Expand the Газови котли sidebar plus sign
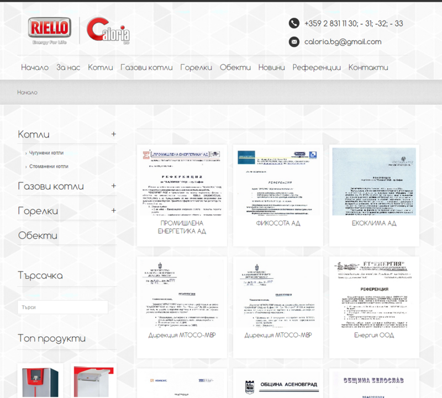442x398 pixels. [114, 186]
